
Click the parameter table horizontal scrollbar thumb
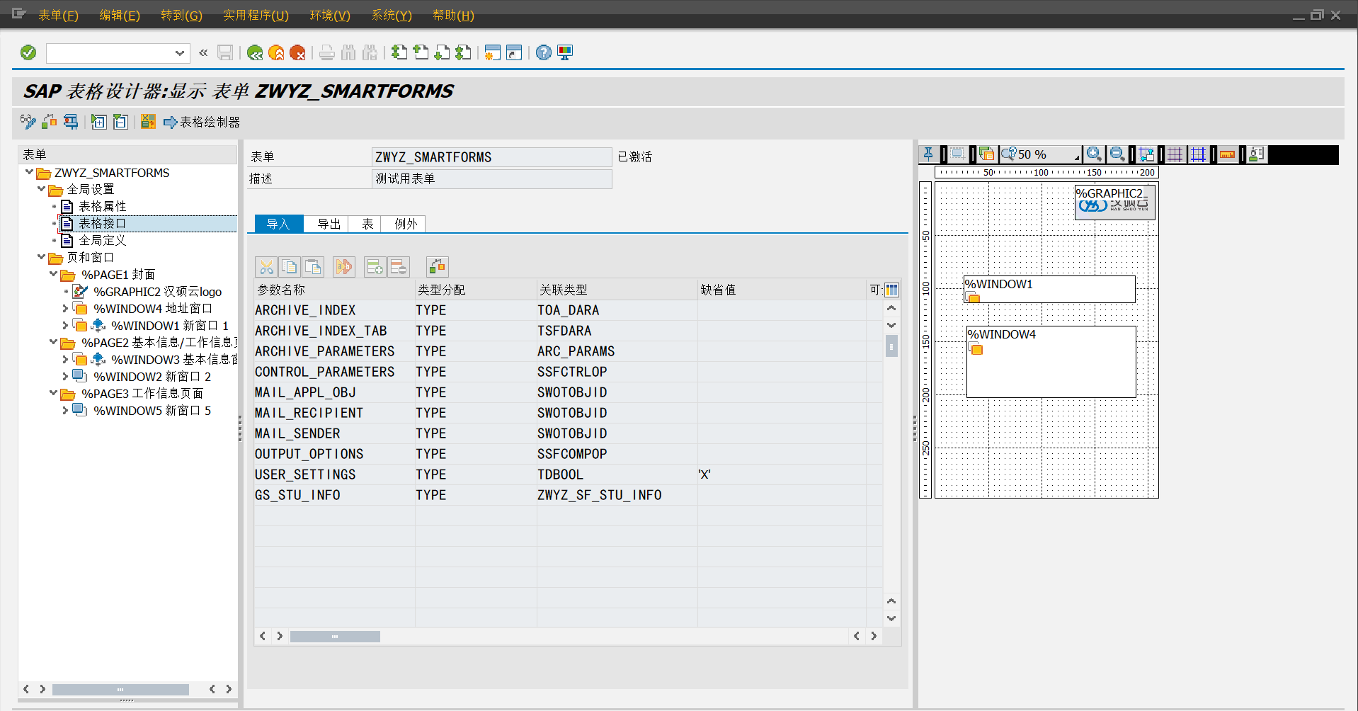335,637
